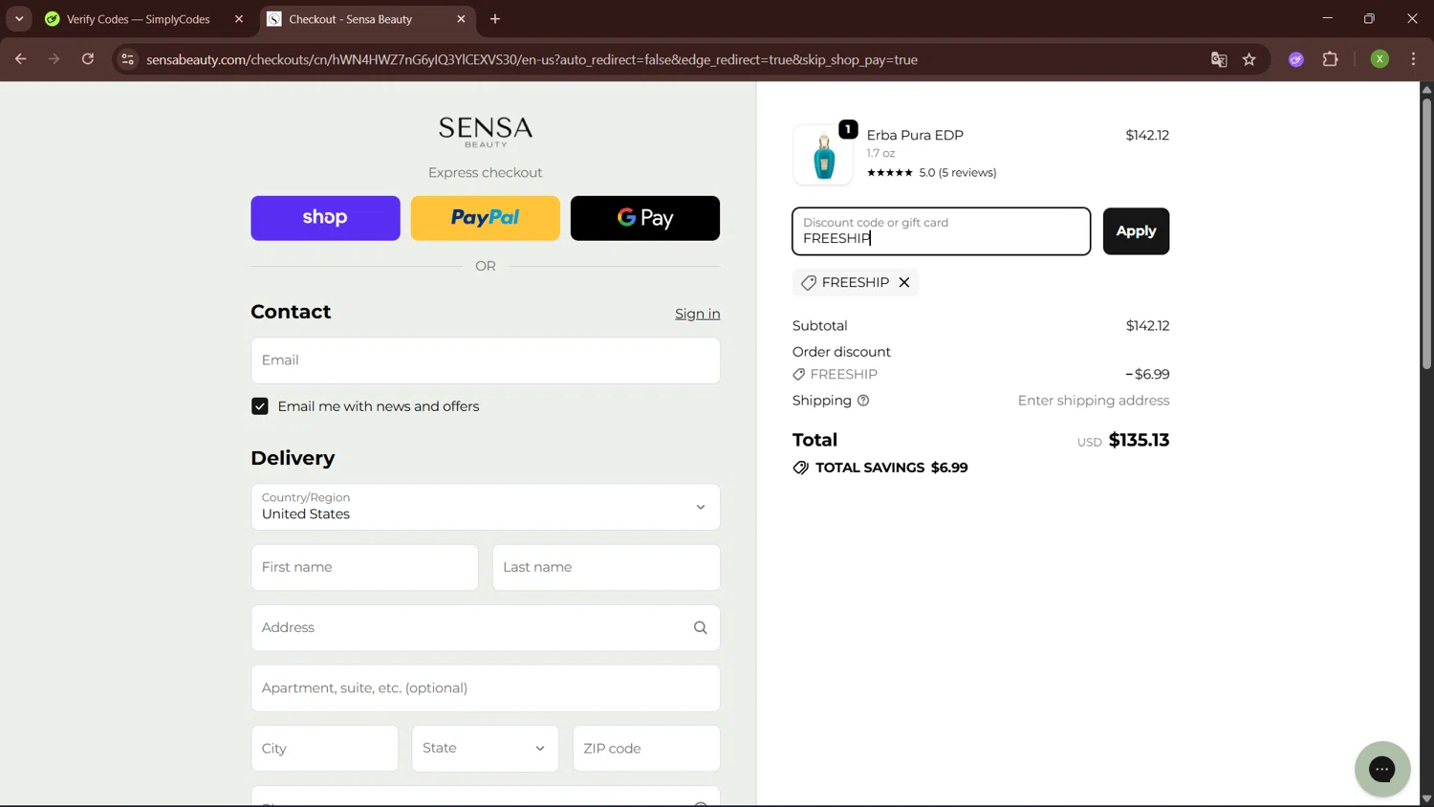Click the scrollbar down arrow
The width and height of the screenshot is (1434, 807).
[1426, 799]
